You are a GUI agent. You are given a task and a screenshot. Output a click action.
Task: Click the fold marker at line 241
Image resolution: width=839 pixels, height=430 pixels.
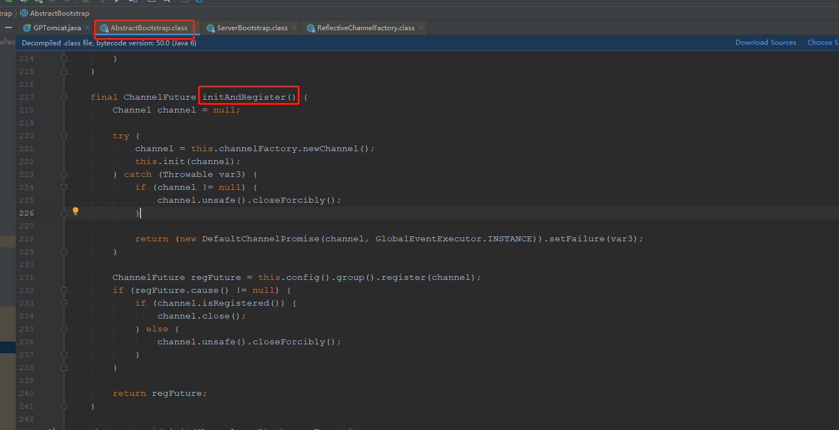click(64, 406)
